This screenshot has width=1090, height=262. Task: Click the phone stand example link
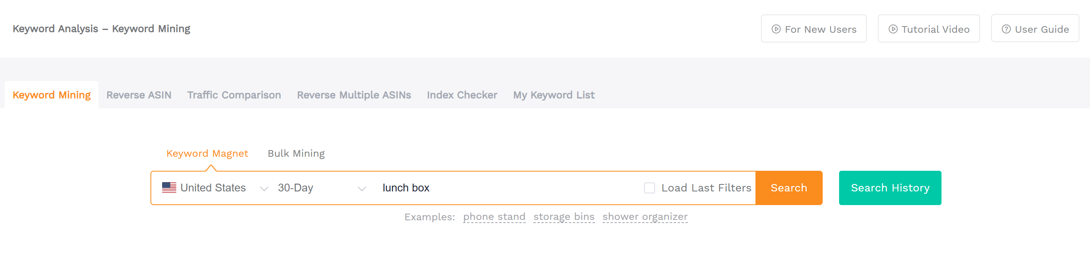(x=494, y=217)
